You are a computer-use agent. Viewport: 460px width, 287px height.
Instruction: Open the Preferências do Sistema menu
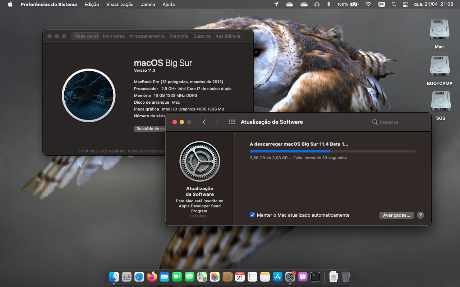tap(49, 4)
